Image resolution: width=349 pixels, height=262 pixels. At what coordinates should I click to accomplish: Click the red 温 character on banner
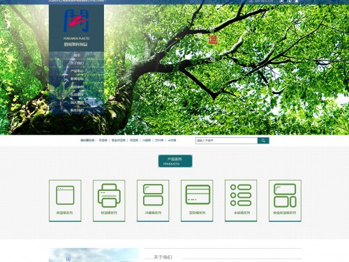[x=212, y=40]
